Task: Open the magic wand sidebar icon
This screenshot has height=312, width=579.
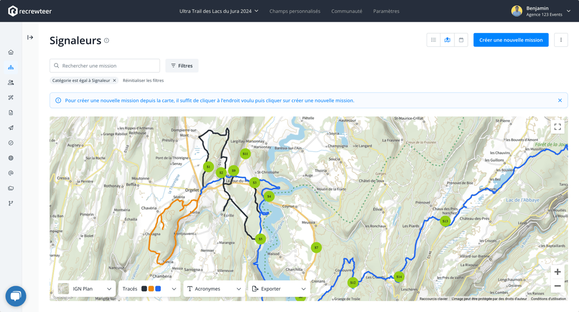Action: (11, 97)
